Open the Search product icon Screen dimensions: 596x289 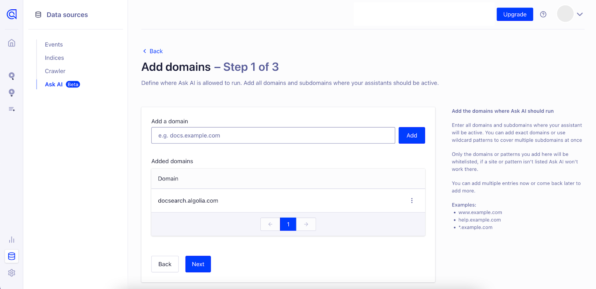coord(12,76)
